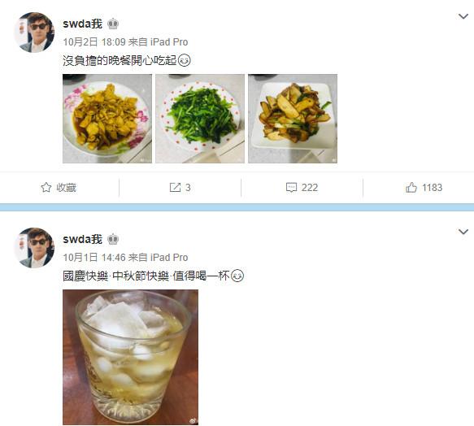
Task: Click the crown membership badge on first post
Action: pyautogui.click(x=113, y=24)
